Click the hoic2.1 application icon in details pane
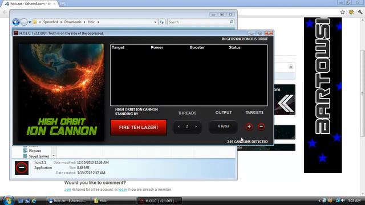The height and width of the screenshot is (205, 365). click(22, 168)
